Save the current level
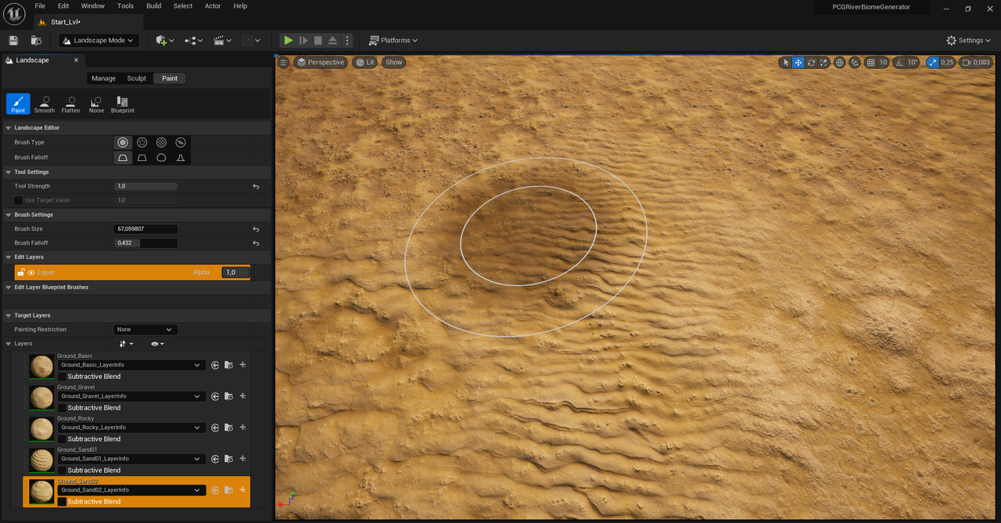This screenshot has height=523, width=1001. [x=13, y=40]
